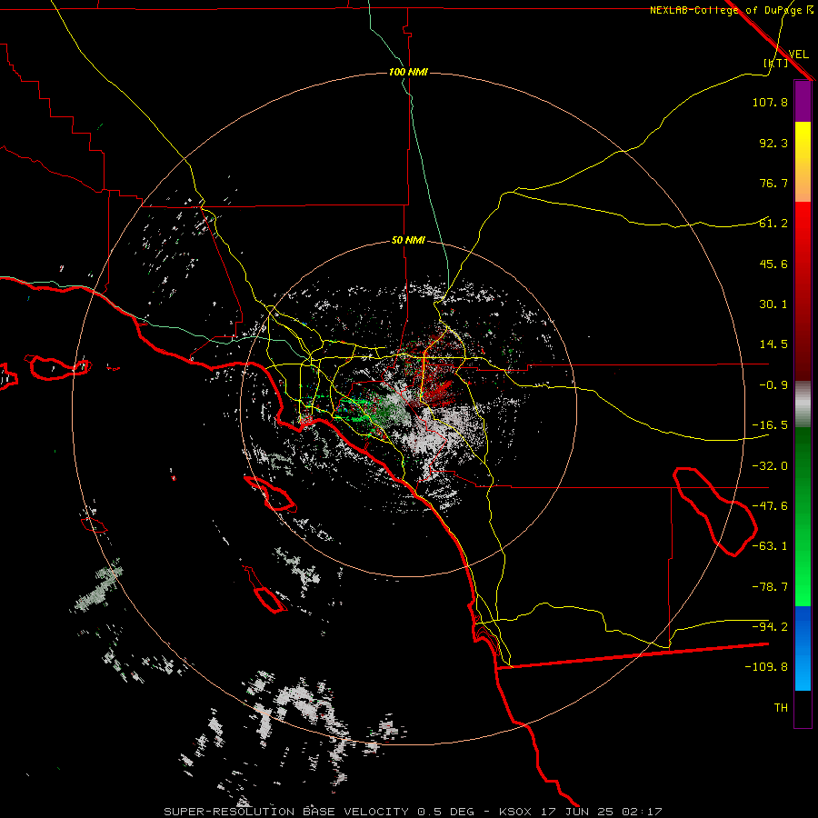Click the blue segment of velocity color bar
The image size is (818, 818).
coord(803,648)
